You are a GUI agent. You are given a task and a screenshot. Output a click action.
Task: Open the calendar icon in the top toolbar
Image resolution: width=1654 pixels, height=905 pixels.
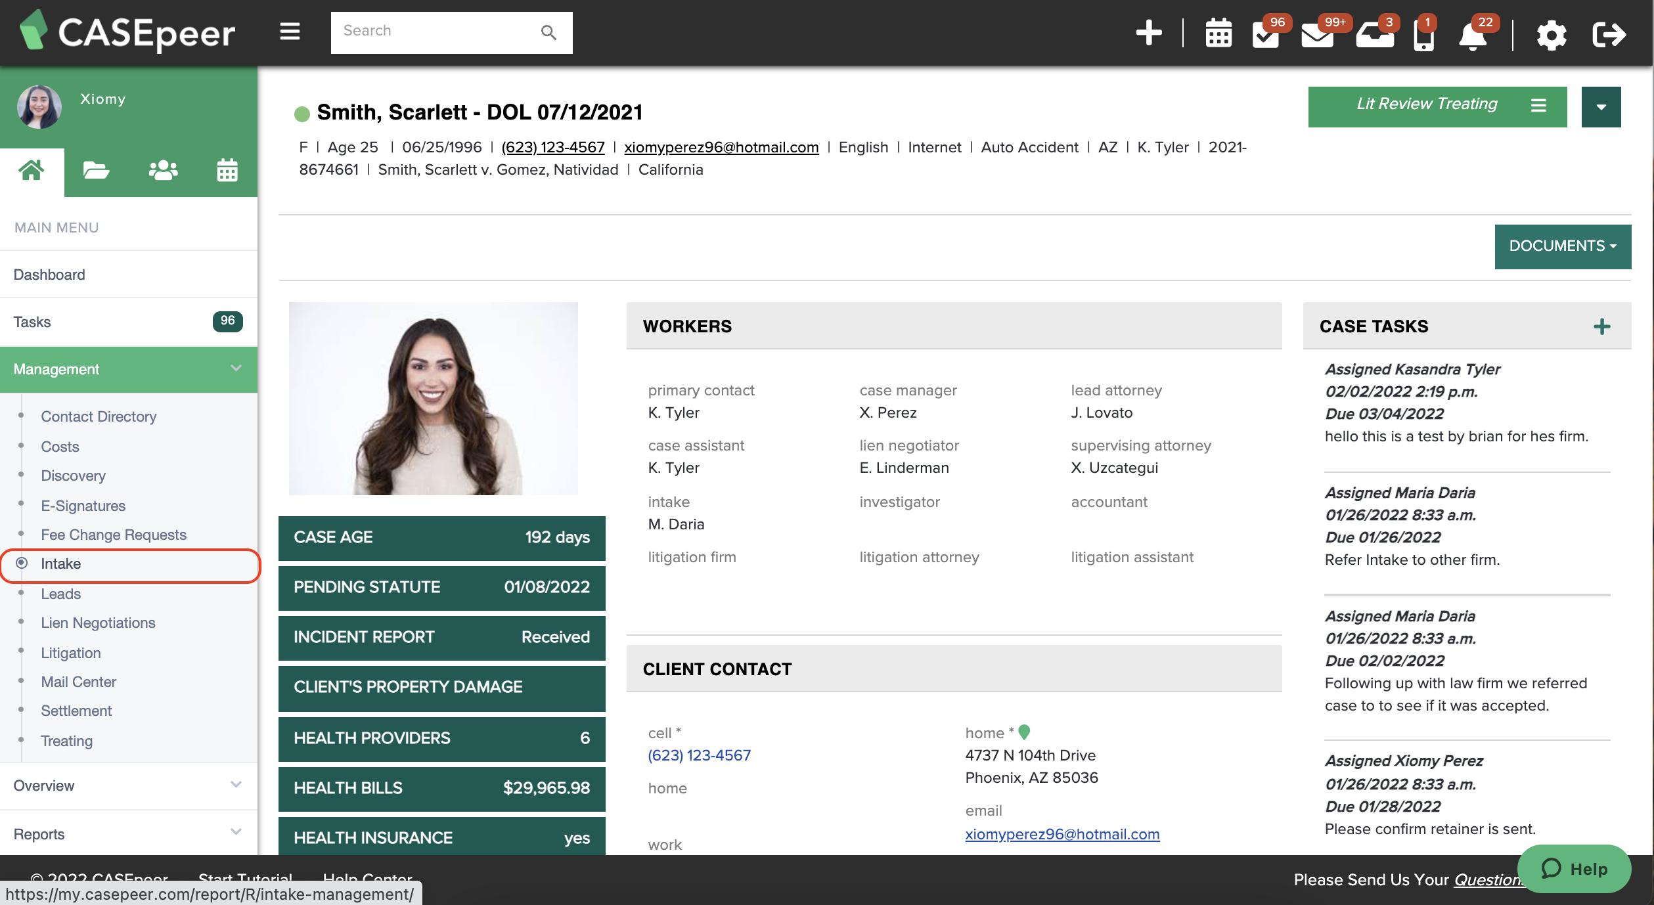point(1218,33)
